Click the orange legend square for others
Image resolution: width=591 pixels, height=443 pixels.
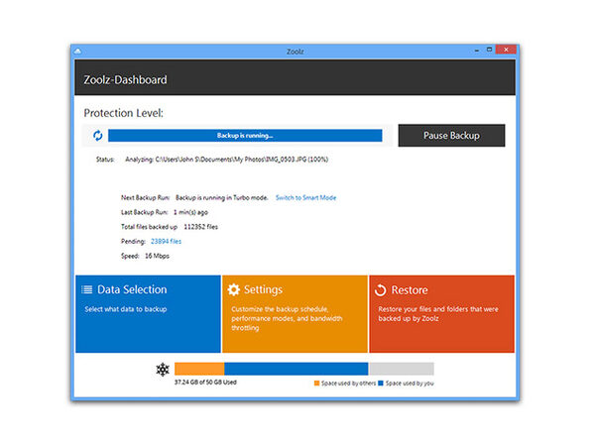[x=316, y=384]
